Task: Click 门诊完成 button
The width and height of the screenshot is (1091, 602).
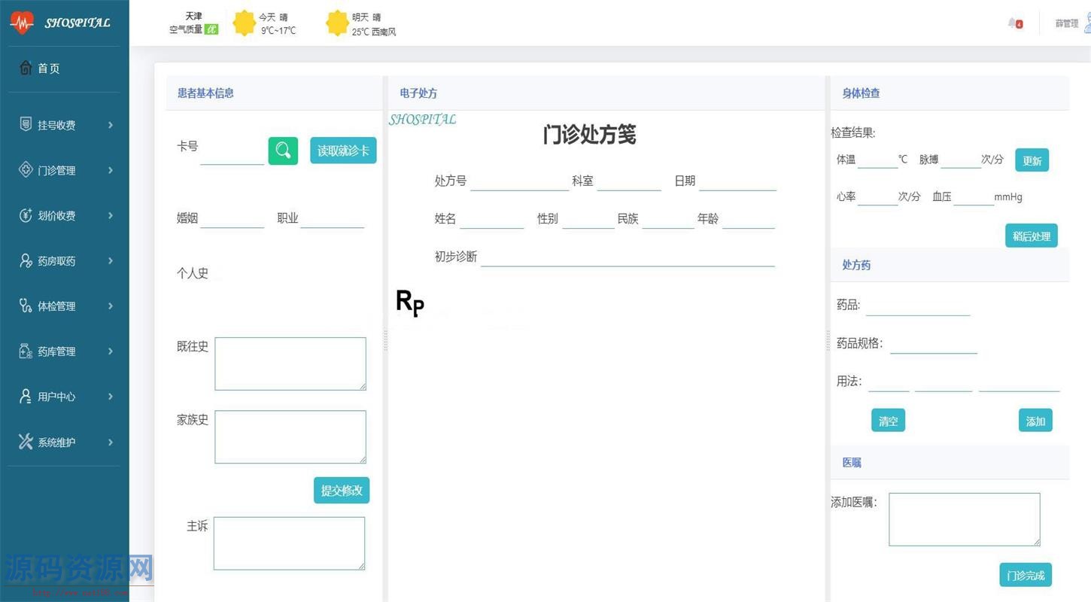Action: tap(1026, 575)
